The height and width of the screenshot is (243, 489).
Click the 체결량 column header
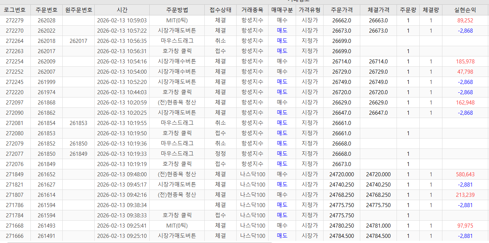431,10
